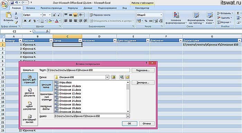Toggle top vertical alignment
The height and width of the screenshot is (133, 242).
click(x=66, y=15)
